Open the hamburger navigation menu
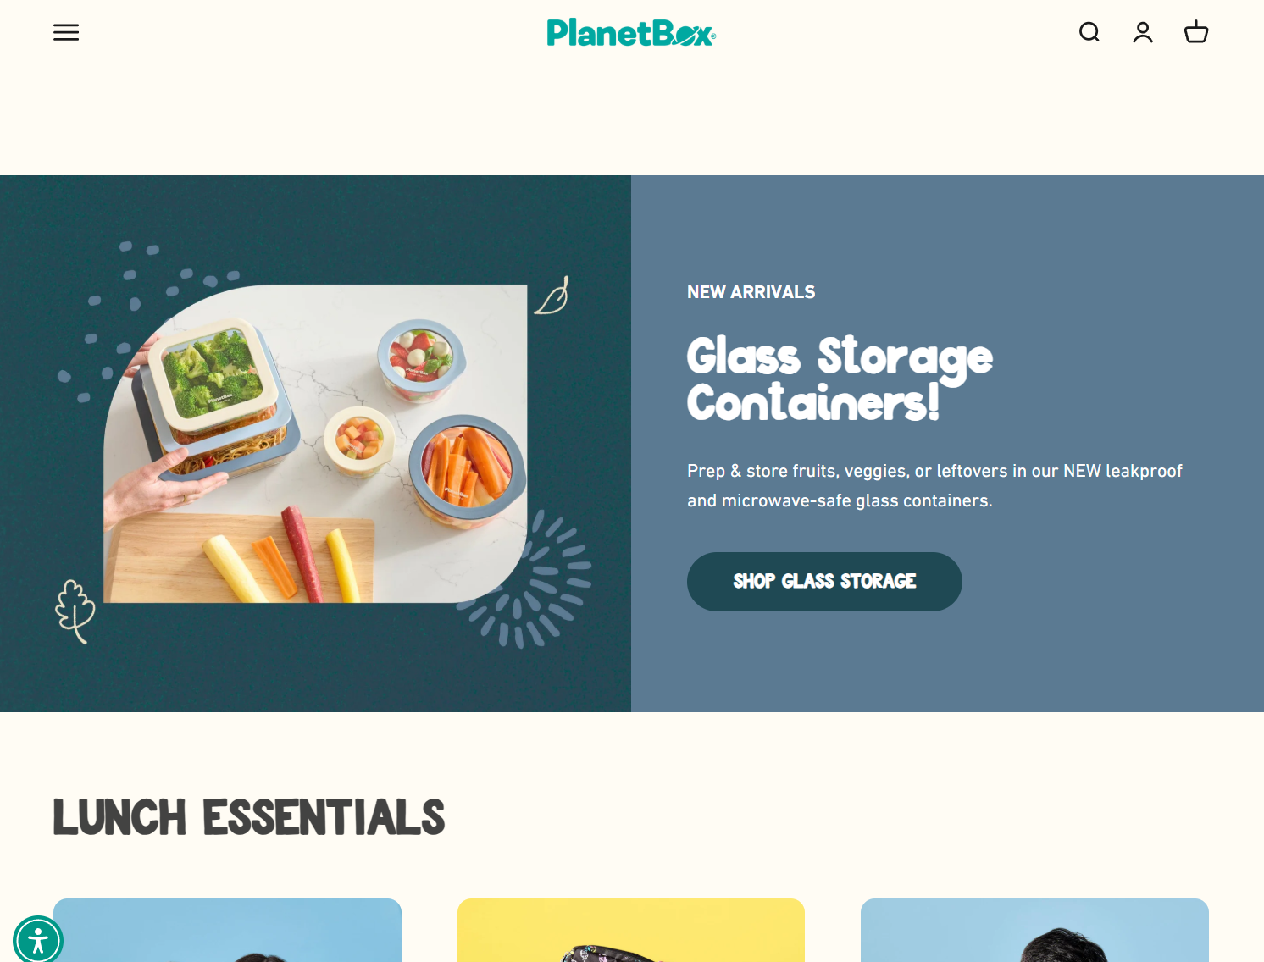The width and height of the screenshot is (1264, 962). [66, 32]
